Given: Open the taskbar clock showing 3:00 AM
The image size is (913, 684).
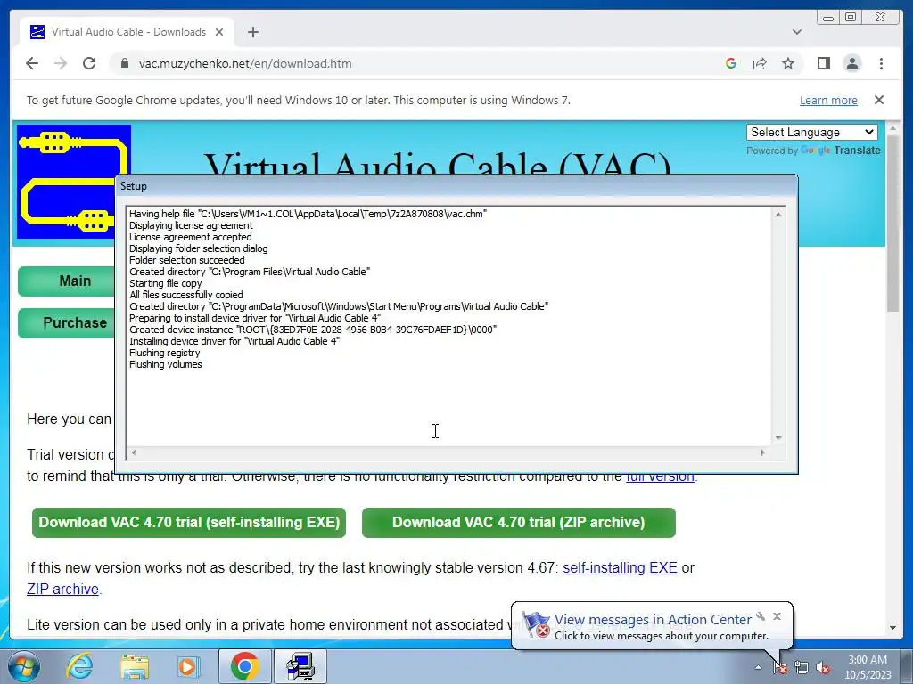Looking at the screenshot, I should (868, 667).
